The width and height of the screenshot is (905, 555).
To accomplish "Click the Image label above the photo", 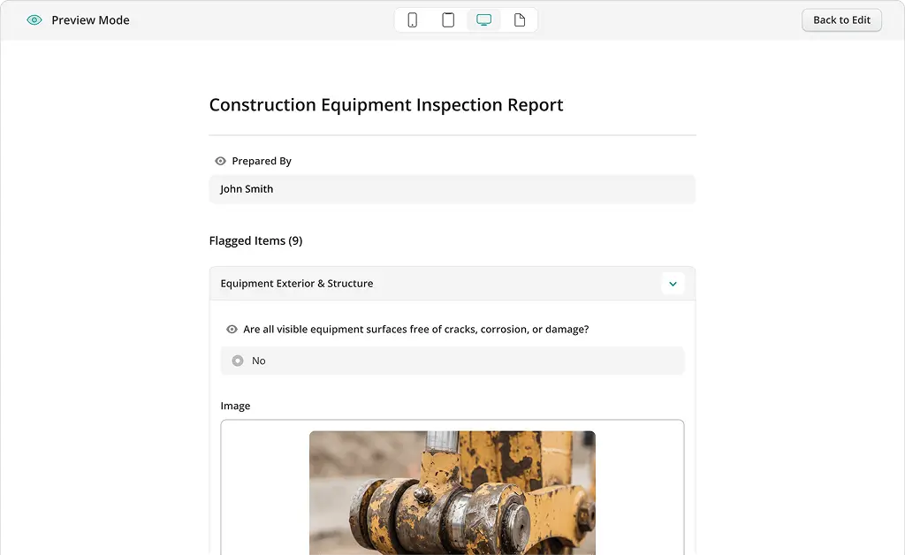I will point(235,406).
